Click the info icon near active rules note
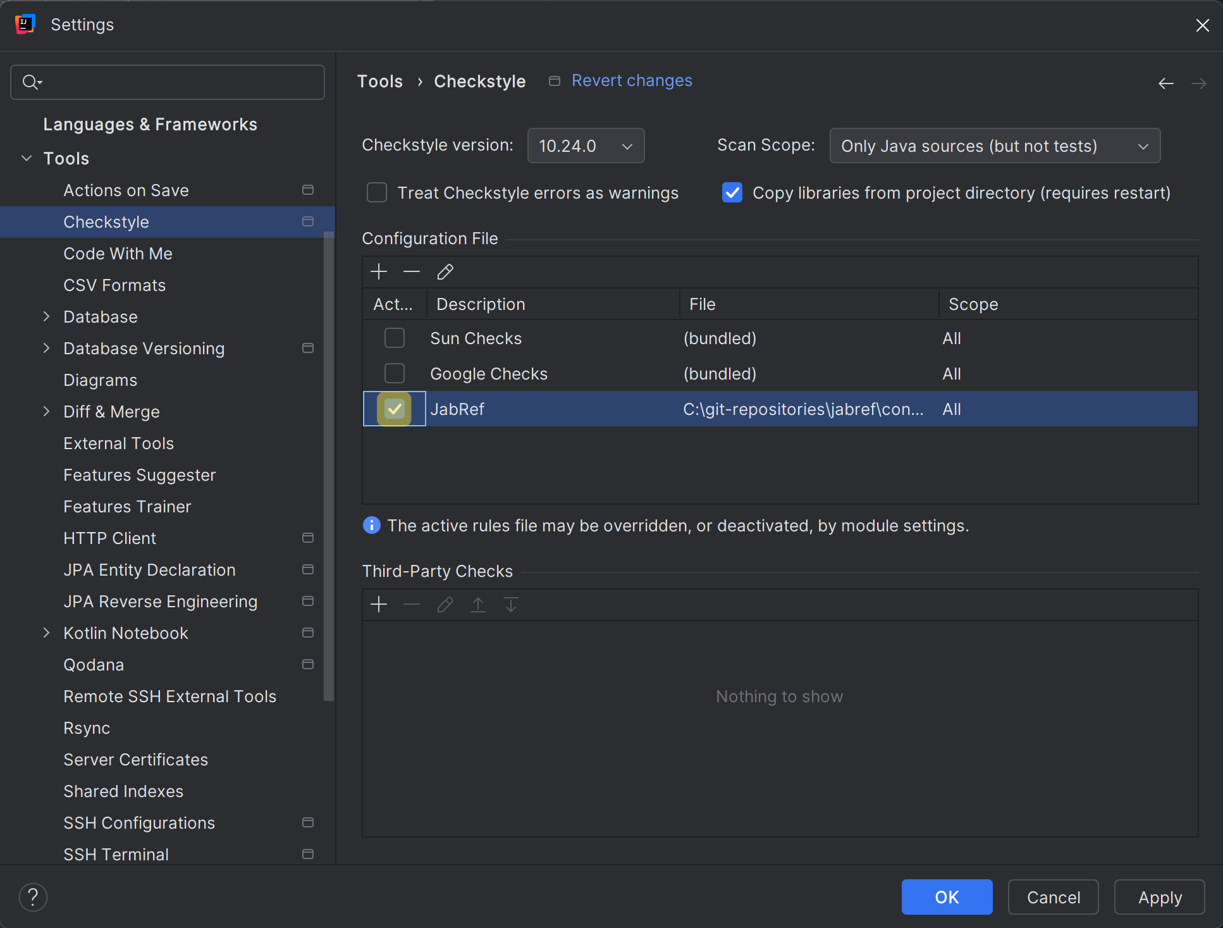Viewport: 1223px width, 928px height. [372, 525]
